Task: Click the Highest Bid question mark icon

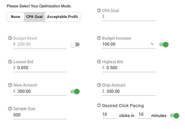Action: click(x=99, y=62)
